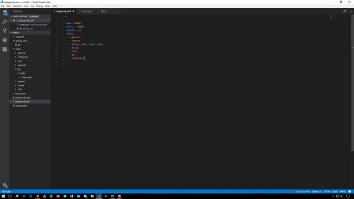Open the Search view in activity bar
This screenshot has height=199, width=354.
tap(4, 22)
